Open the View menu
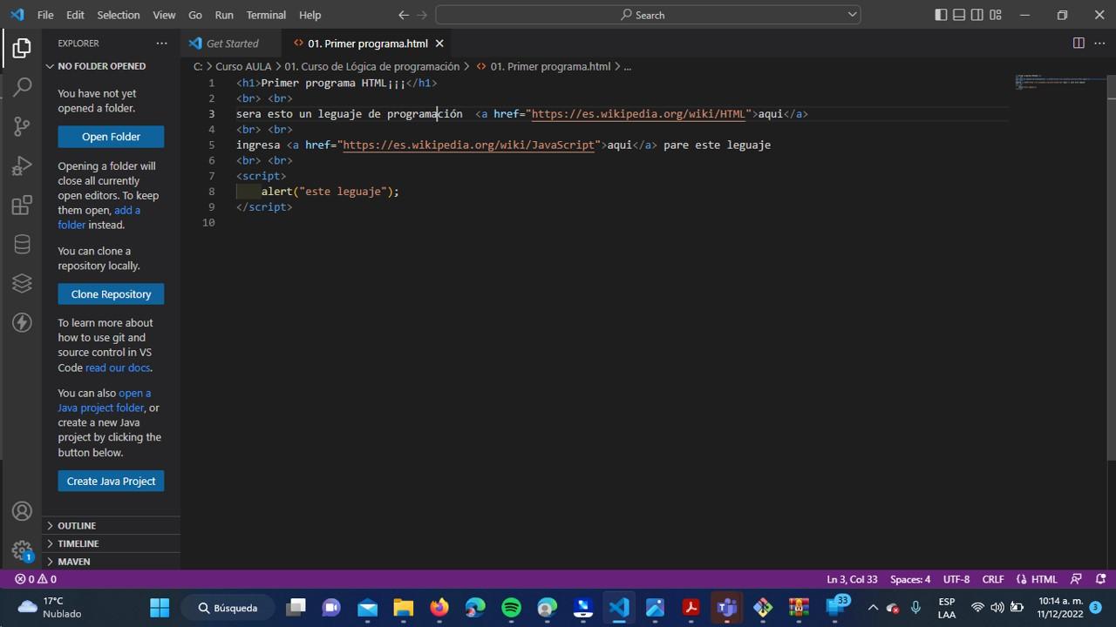 coord(164,15)
